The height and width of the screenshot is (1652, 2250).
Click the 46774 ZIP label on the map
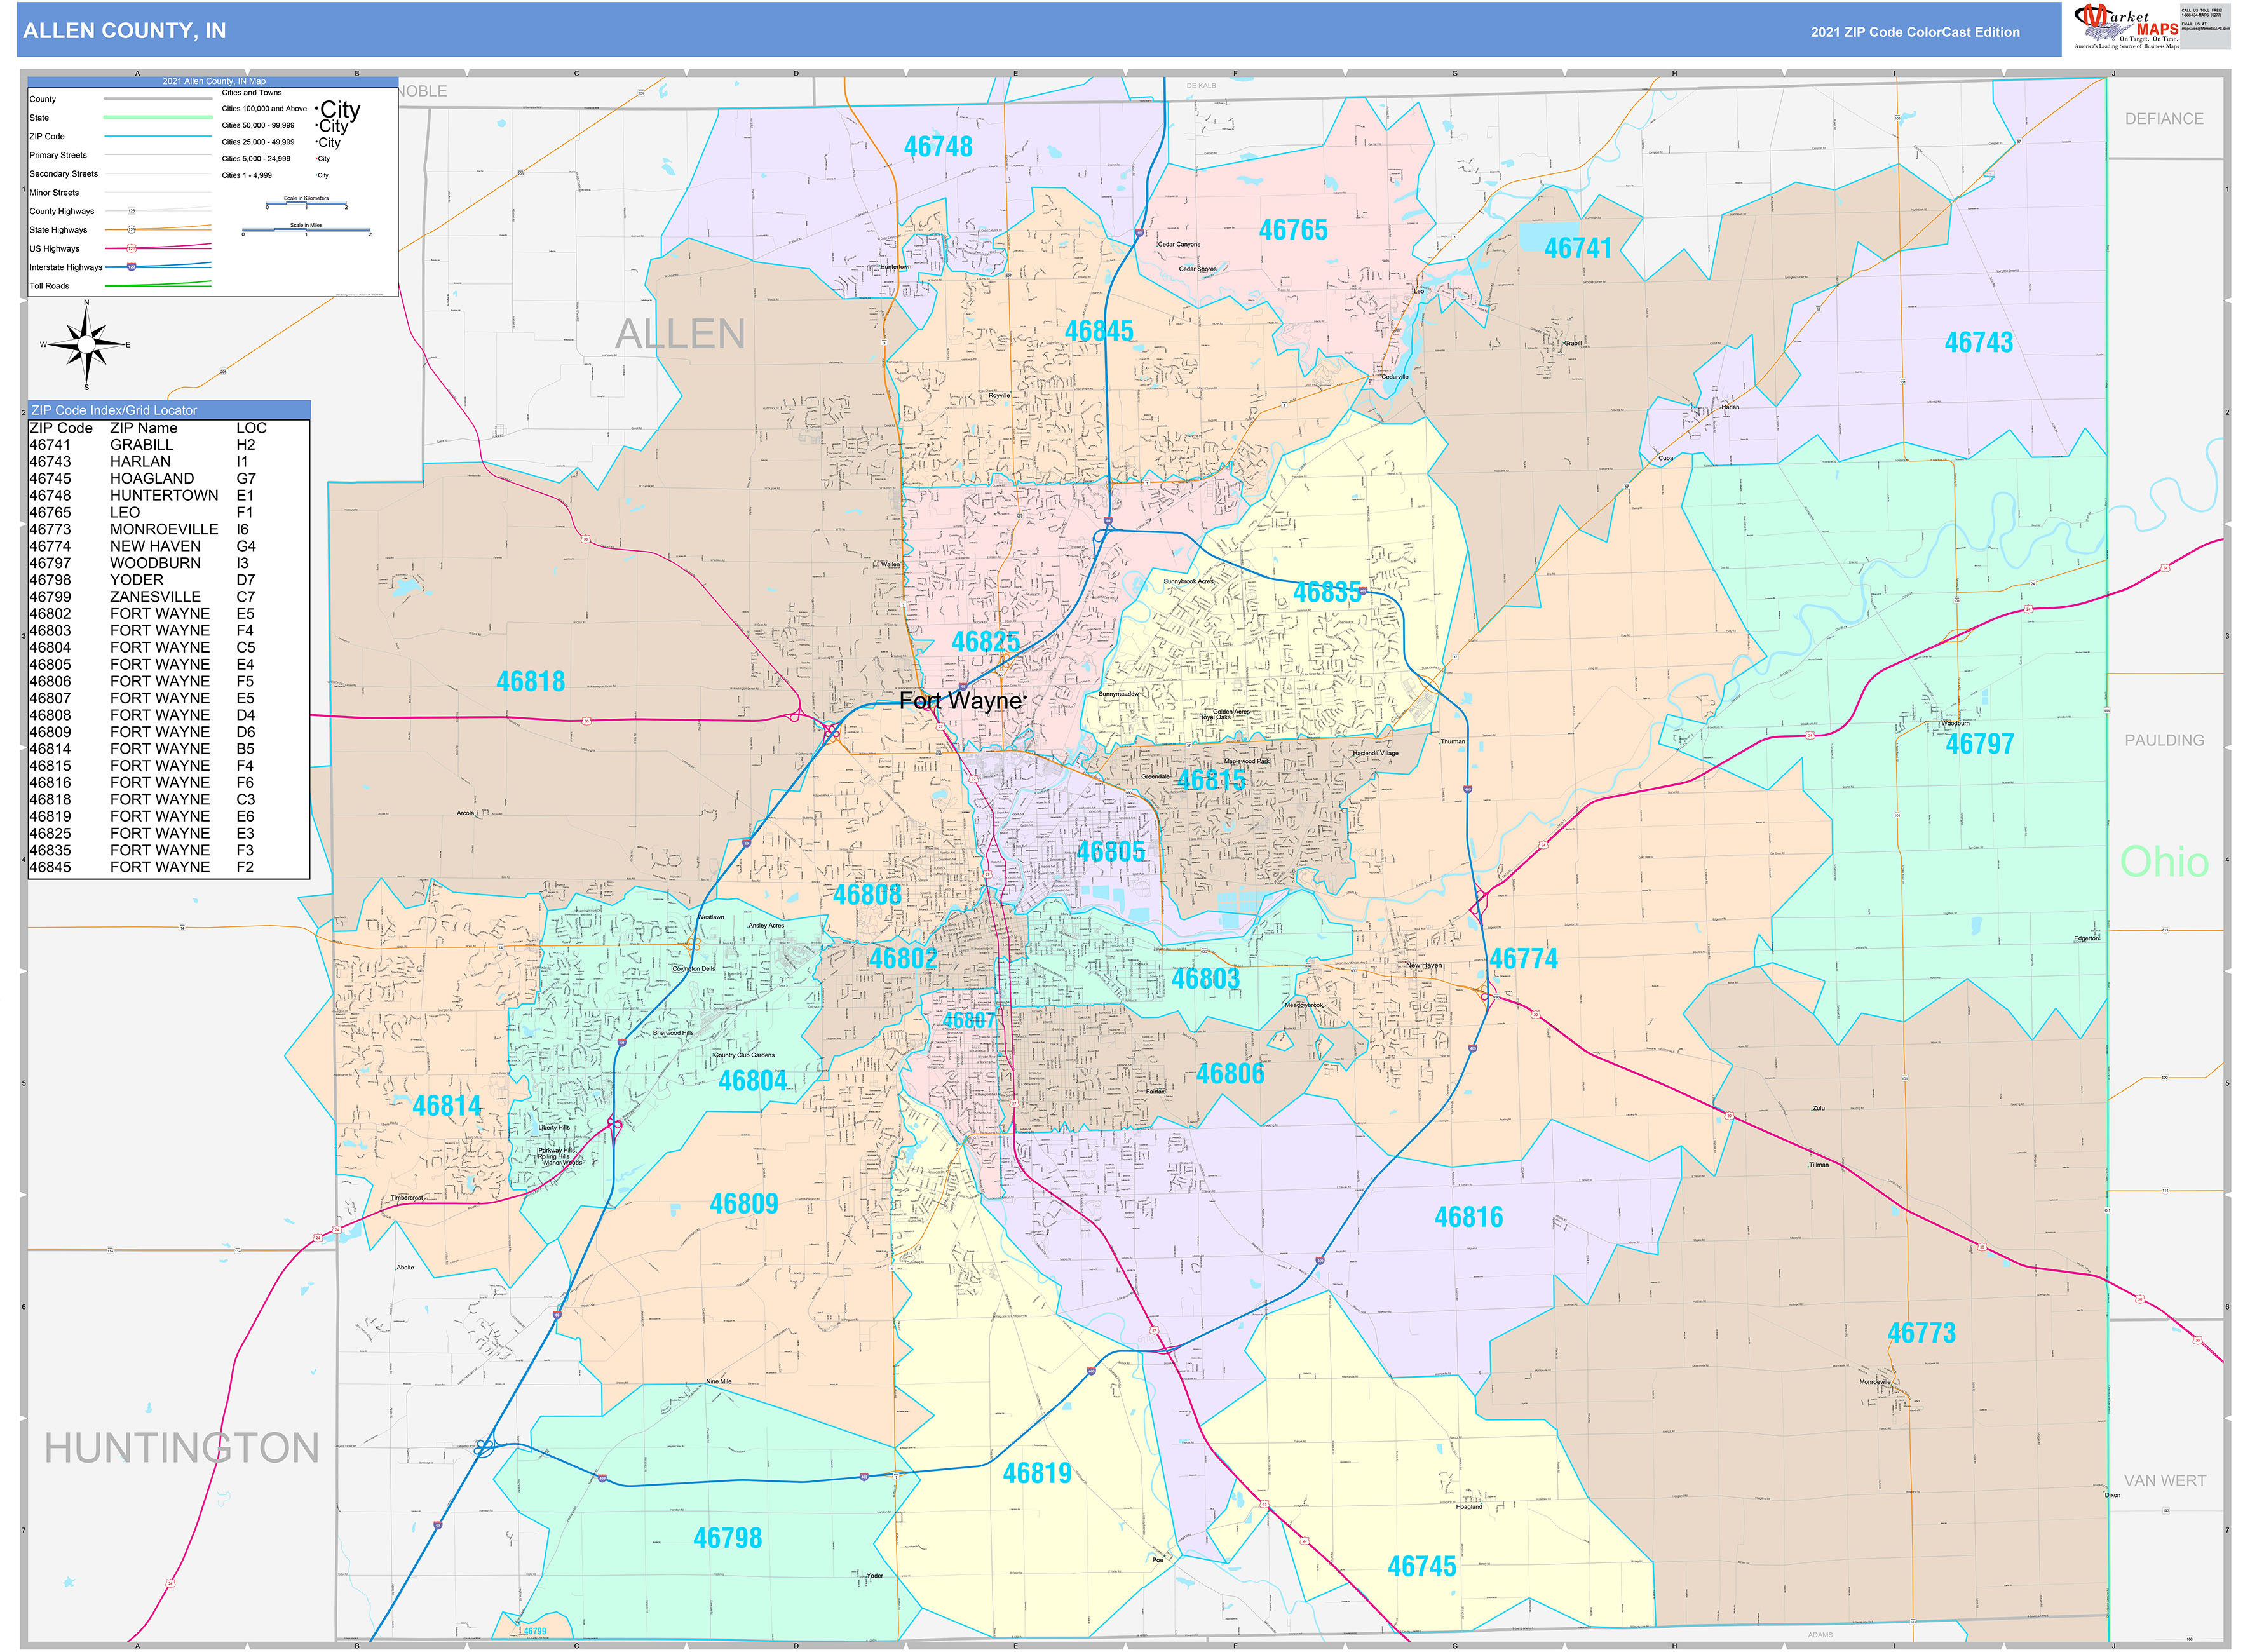[x=1523, y=959]
